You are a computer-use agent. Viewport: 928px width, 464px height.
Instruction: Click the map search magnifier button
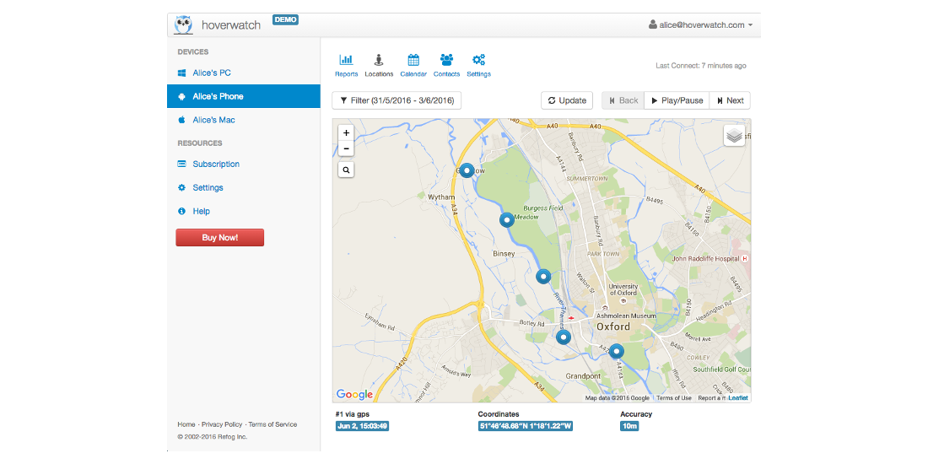346,170
